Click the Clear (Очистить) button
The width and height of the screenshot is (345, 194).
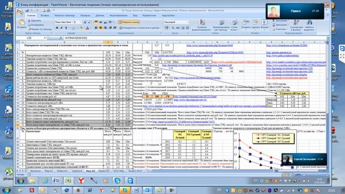click(x=279, y=29)
